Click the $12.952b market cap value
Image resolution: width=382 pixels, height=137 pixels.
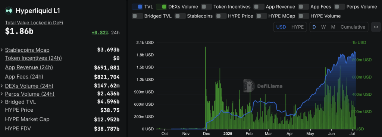(x=107, y=120)
